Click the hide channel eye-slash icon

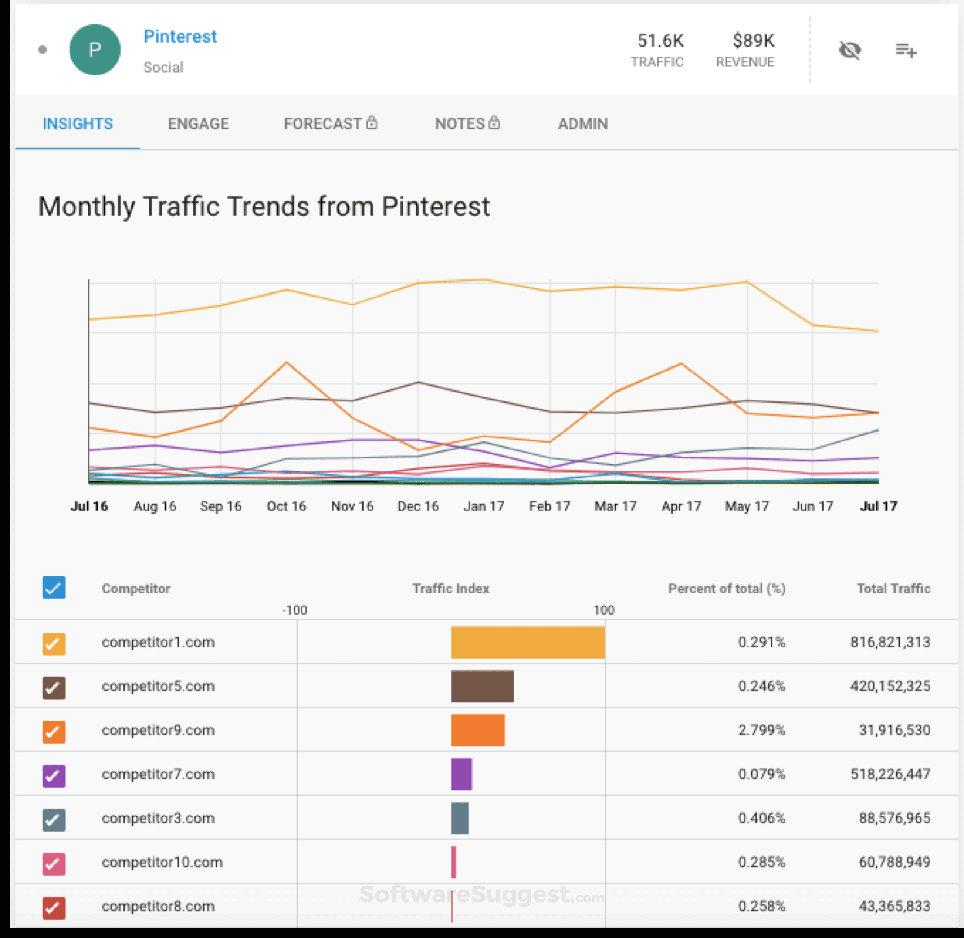(849, 50)
